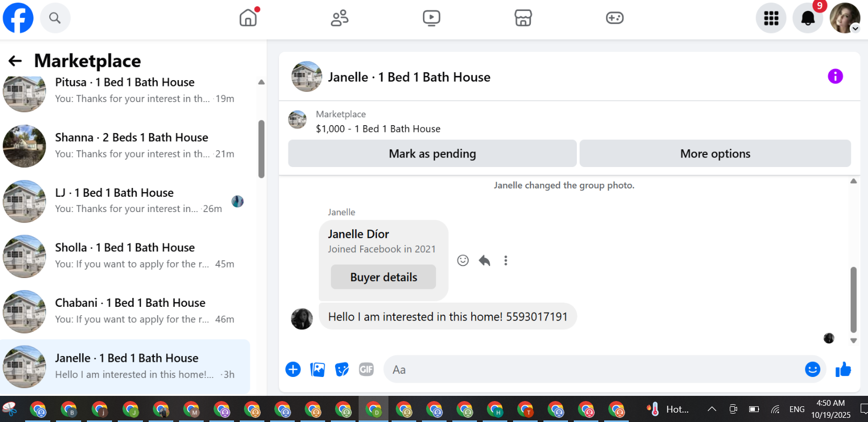Open the notifications bell

pyautogui.click(x=808, y=18)
